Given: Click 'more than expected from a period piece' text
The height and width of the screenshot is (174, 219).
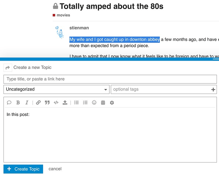Looking at the screenshot, I should point(109,46).
